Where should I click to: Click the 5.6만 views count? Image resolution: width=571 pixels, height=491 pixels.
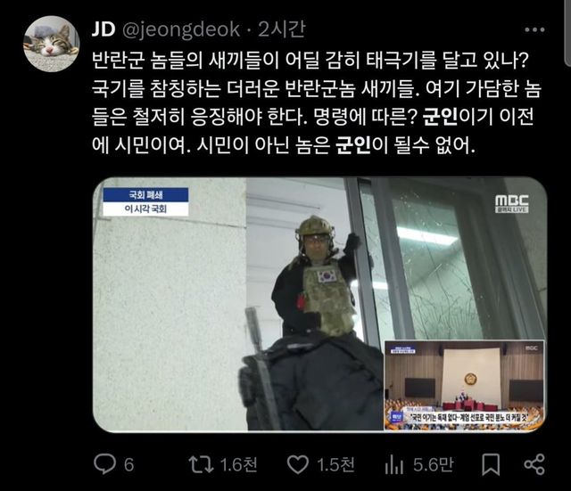pos(434,464)
